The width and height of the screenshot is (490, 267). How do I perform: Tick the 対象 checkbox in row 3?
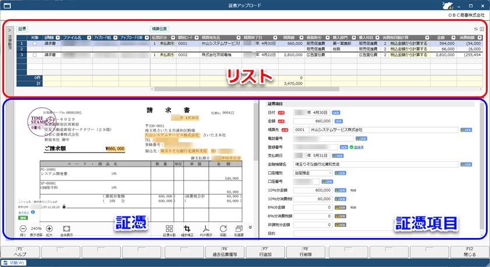[35, 55]
